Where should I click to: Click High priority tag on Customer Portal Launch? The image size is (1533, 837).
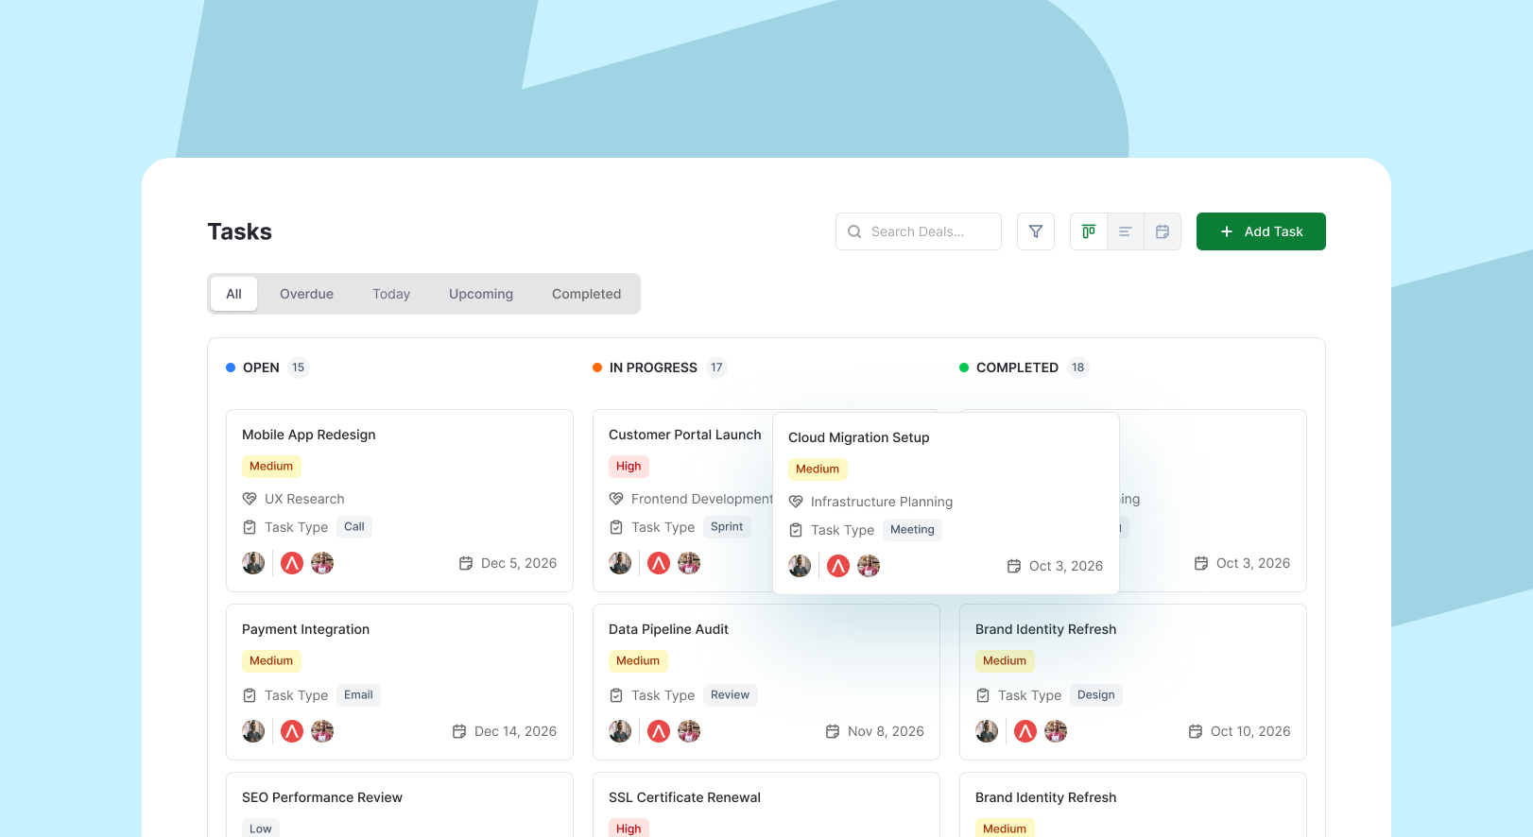[x=629, y=467]
